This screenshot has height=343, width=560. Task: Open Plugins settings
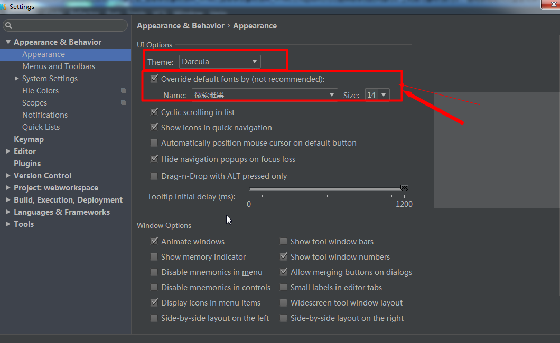tap(27, 163)
